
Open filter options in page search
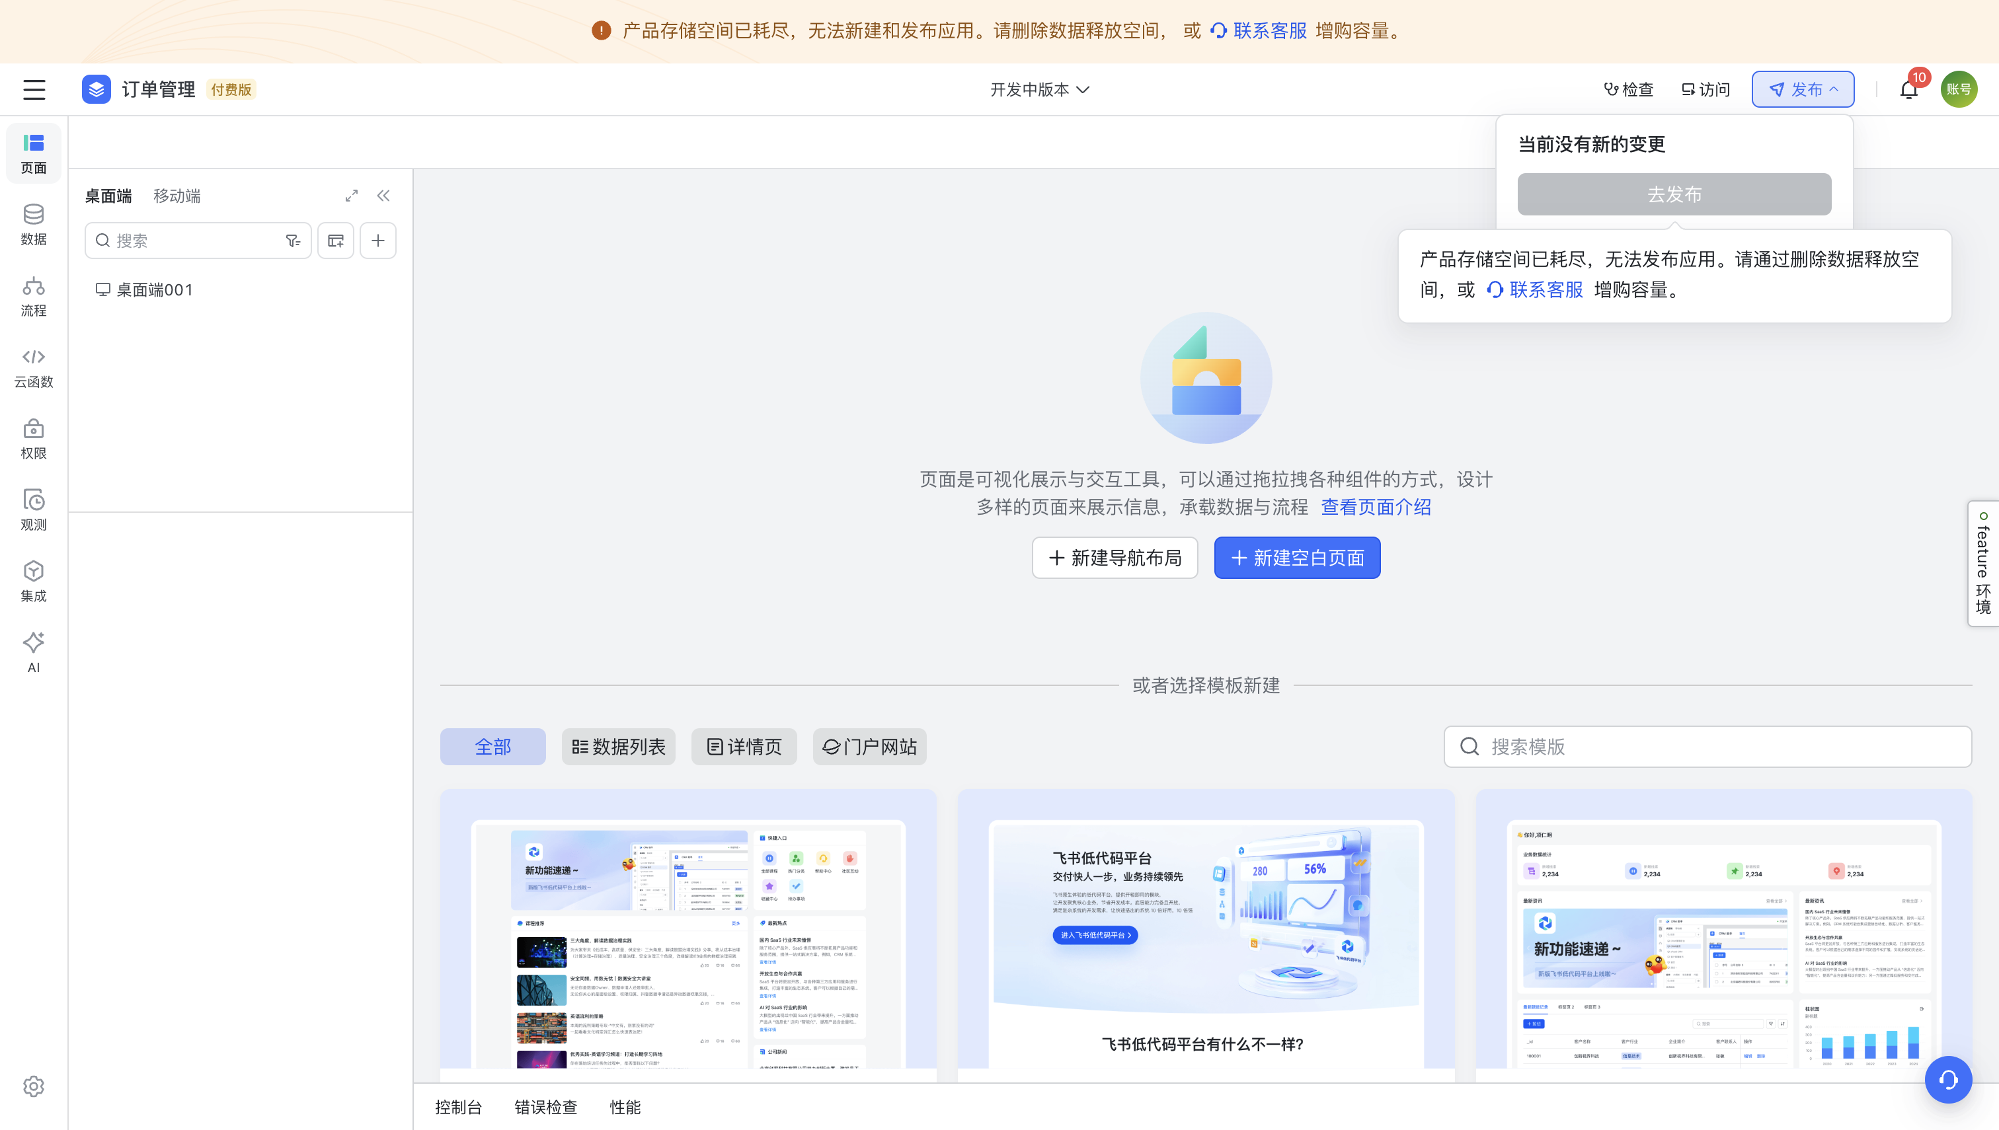click(293, 241)
